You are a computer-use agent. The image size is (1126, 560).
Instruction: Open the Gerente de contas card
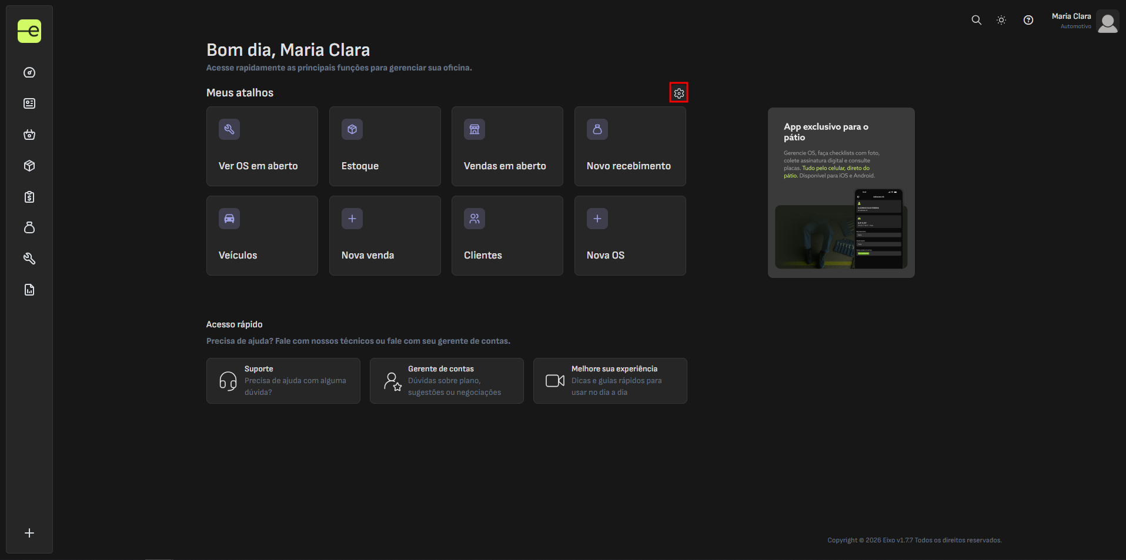pos(446,381)
